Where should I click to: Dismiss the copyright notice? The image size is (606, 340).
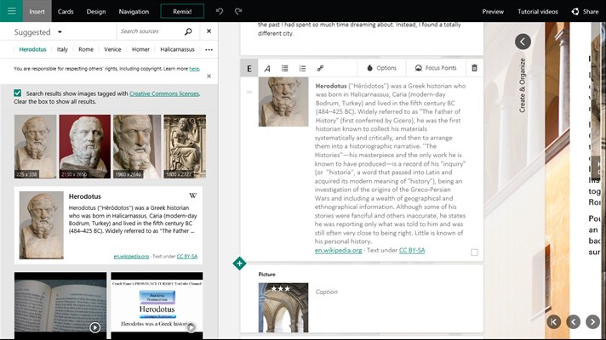pyautogui.click(x=209, y=76)
